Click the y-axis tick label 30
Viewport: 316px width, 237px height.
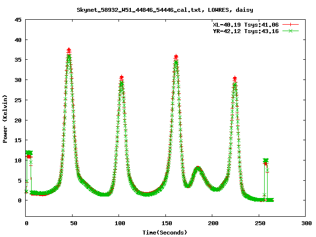coord(18,80)
